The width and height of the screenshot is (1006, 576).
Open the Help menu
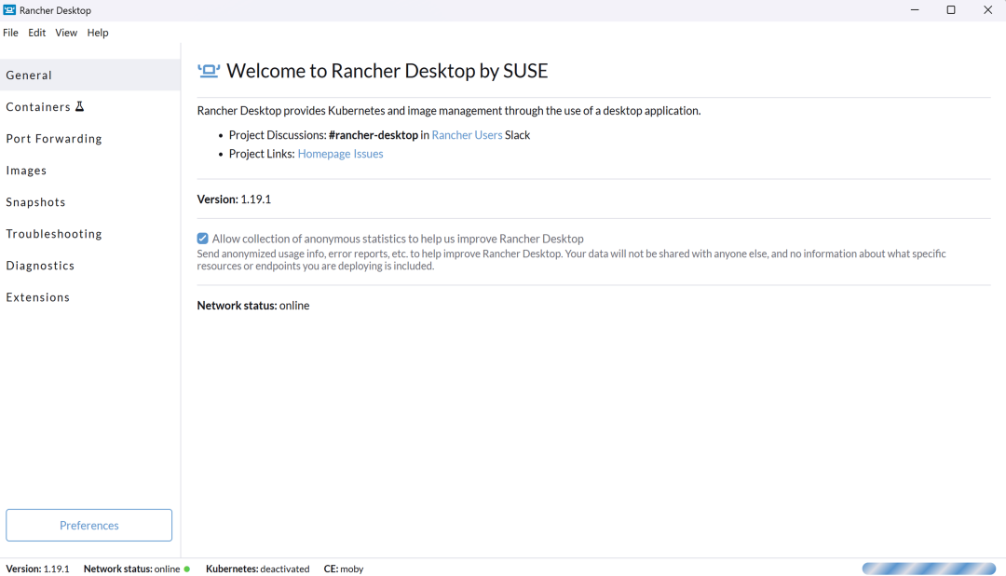coord(98,33)
